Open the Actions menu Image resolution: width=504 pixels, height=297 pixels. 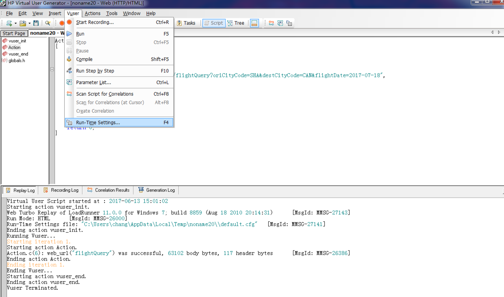pyautogui.click(x=93, y=13)
